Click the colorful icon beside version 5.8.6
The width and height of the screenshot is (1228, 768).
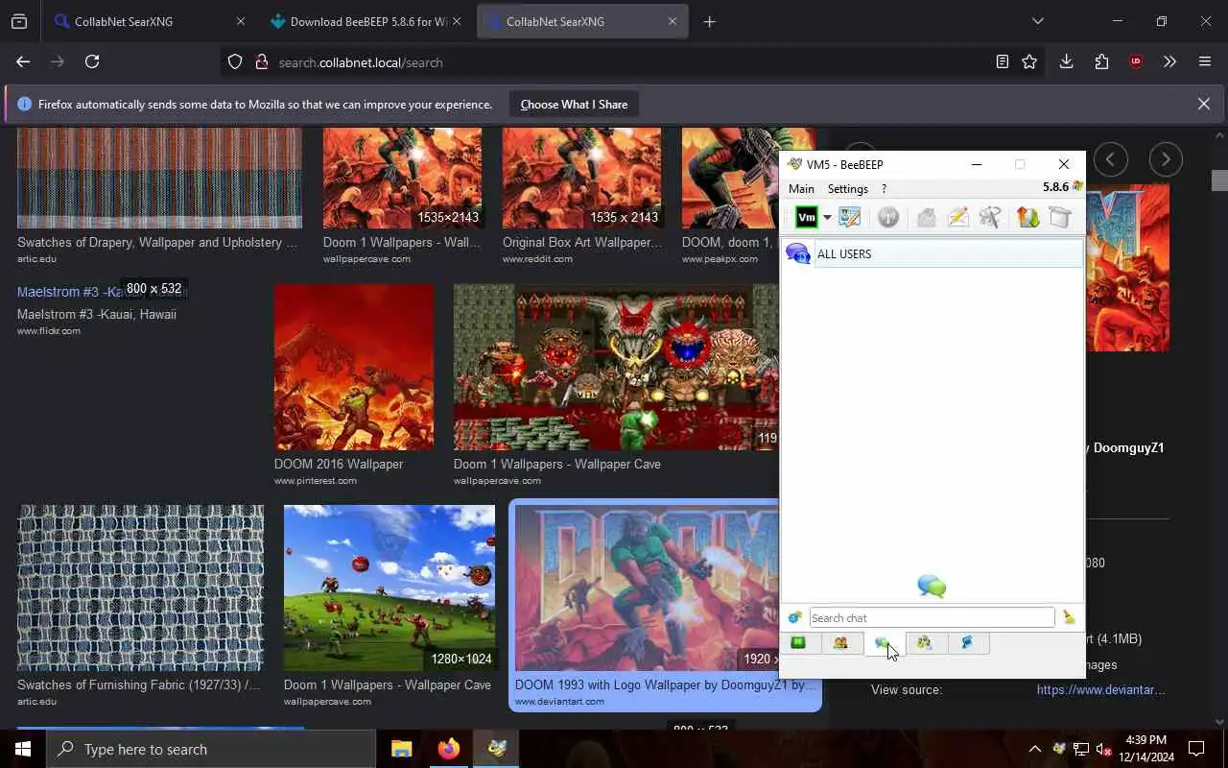pyautogui.click(x=1077, y=187)
